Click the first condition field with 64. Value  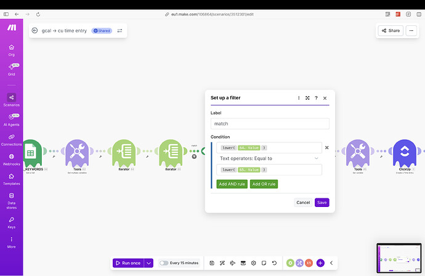click(x=269, y=148)
